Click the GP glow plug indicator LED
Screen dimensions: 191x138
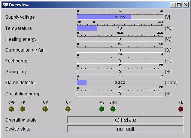click(x=45, y=109)
